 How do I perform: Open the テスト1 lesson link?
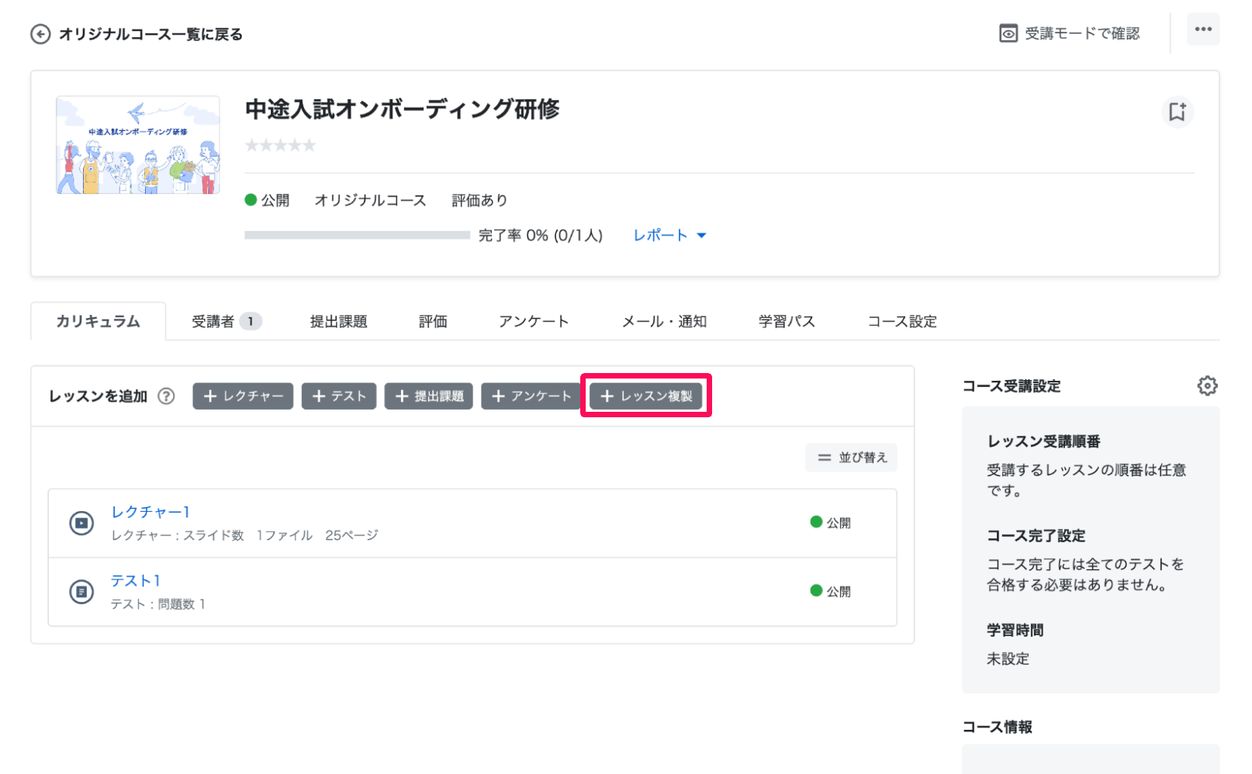click(x=136, y=581)
